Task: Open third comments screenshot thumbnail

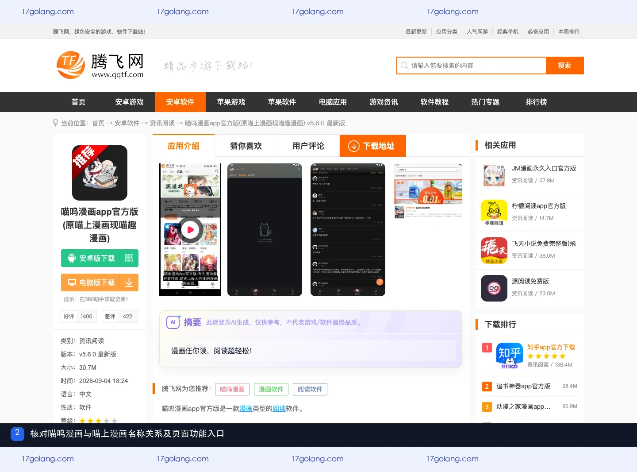Action: (x=348, y=230)
